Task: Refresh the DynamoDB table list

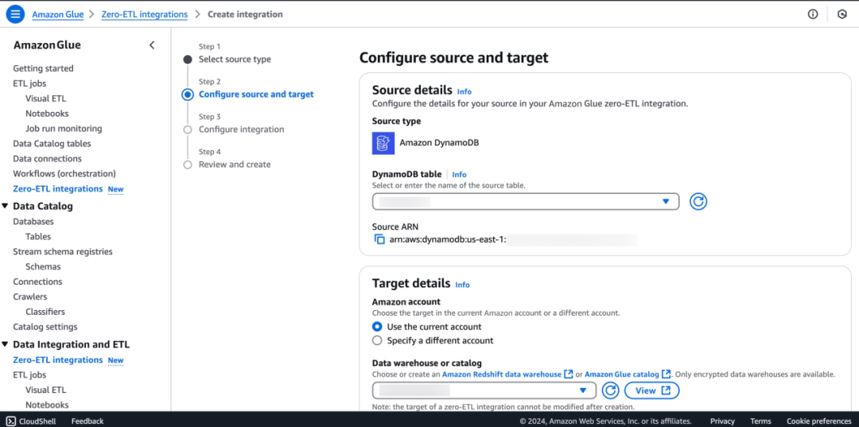Action: [698, 201]
